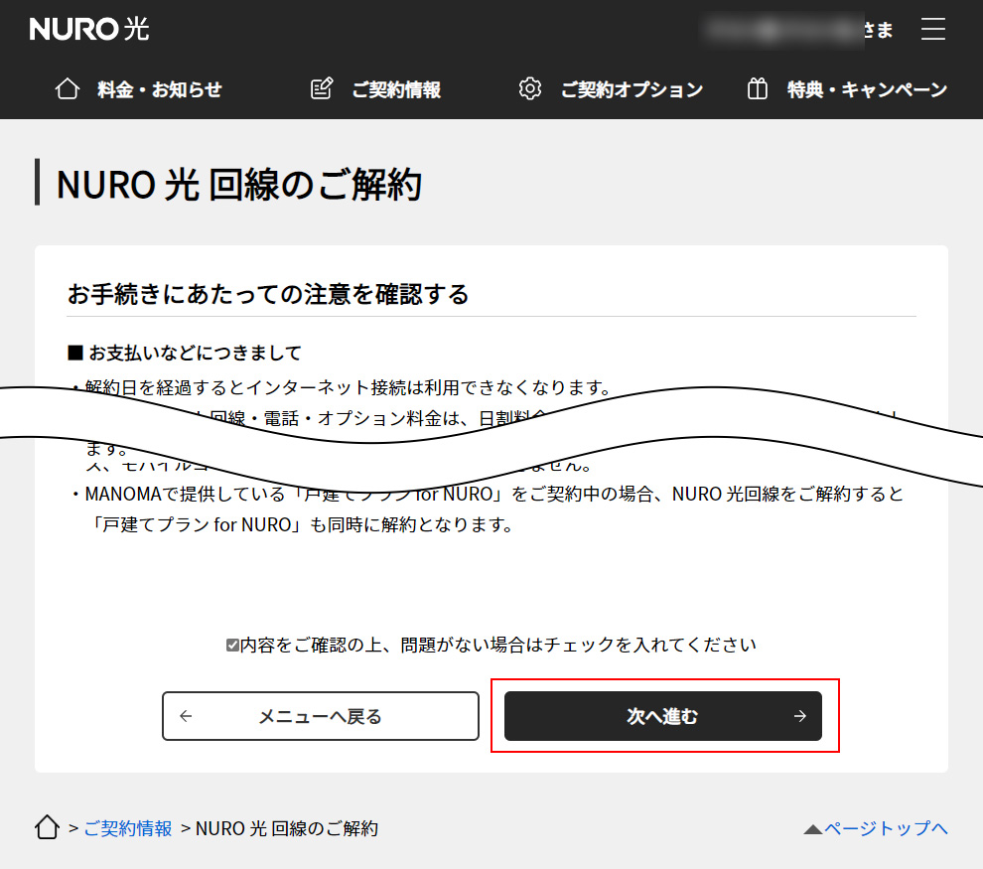Viewport: 983px width, 869px height.
Task: Open the ご契約情報 navigation menu label
Action: pos(395,89)
